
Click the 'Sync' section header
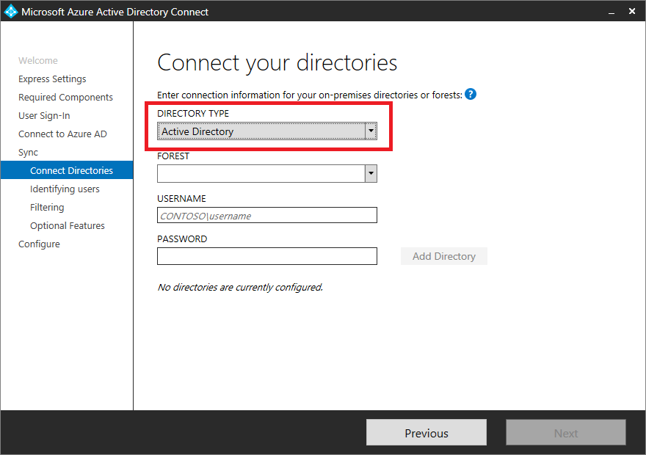(28, 152)
